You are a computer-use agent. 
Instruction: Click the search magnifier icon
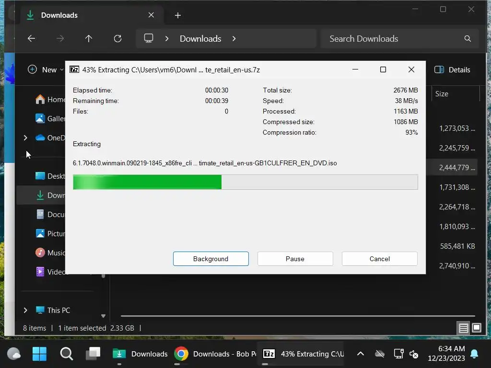point(468,38)
